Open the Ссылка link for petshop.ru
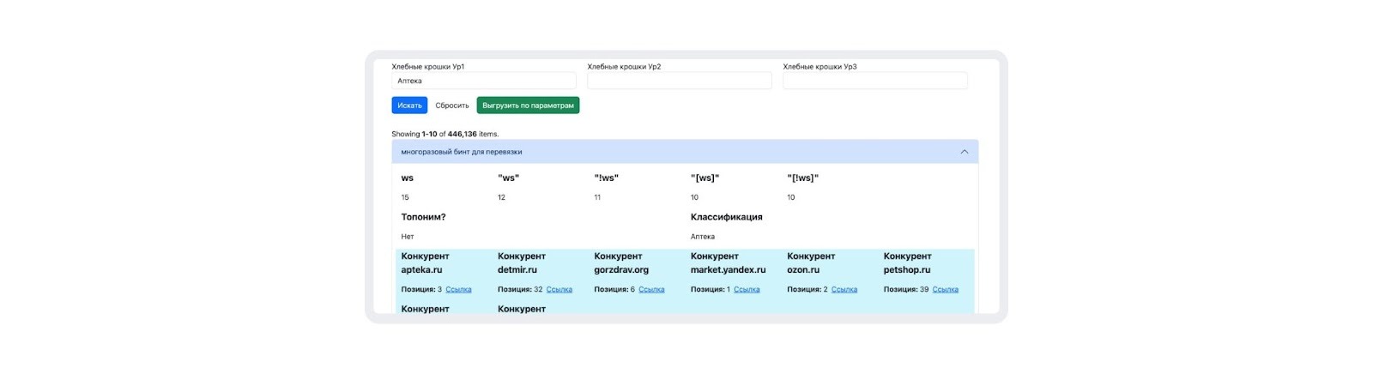 945,290
